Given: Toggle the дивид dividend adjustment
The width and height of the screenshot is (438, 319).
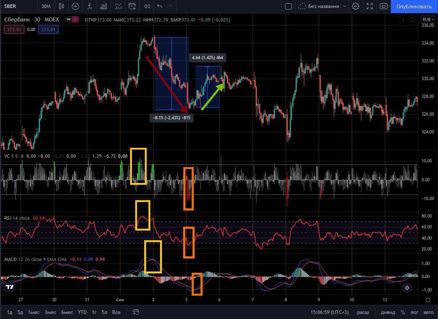Looking at the screenshot, I should tap(388, 312).
